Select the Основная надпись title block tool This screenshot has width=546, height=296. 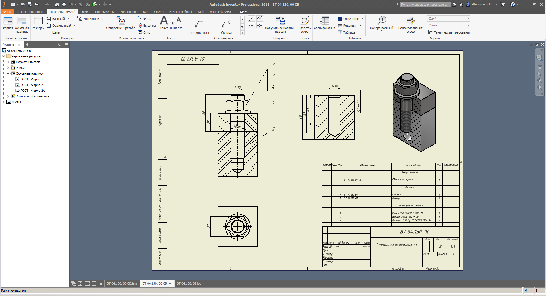(22, 24)
